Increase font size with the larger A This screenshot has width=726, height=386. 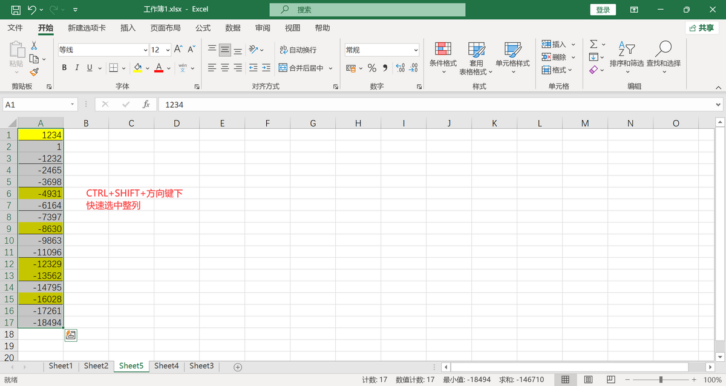pos(178,50)
